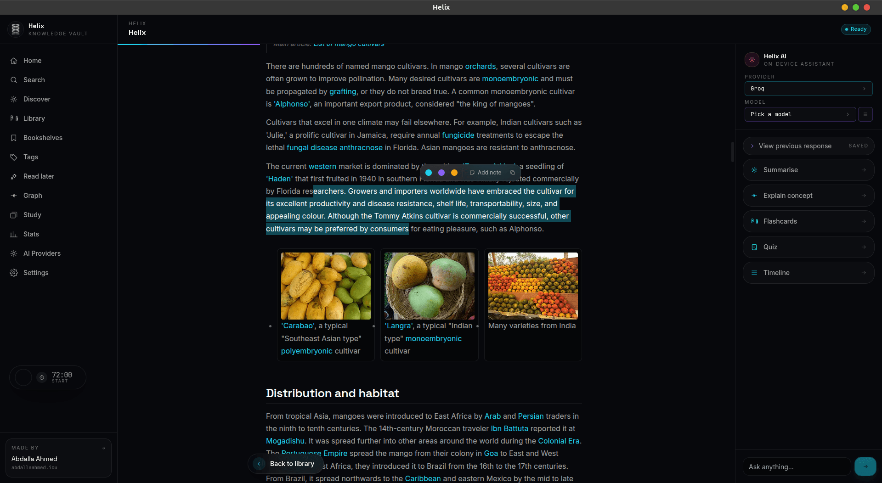Click the Ready status badge

[856, 29]
